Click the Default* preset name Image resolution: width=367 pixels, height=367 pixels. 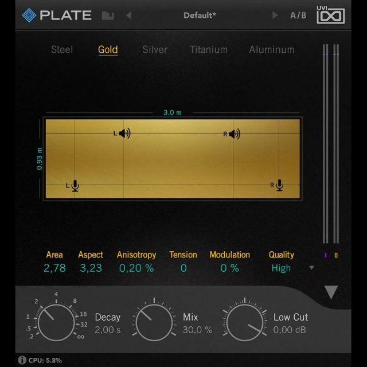click(200, 15)
